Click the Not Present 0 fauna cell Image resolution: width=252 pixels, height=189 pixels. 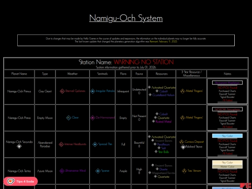point(139,118)
